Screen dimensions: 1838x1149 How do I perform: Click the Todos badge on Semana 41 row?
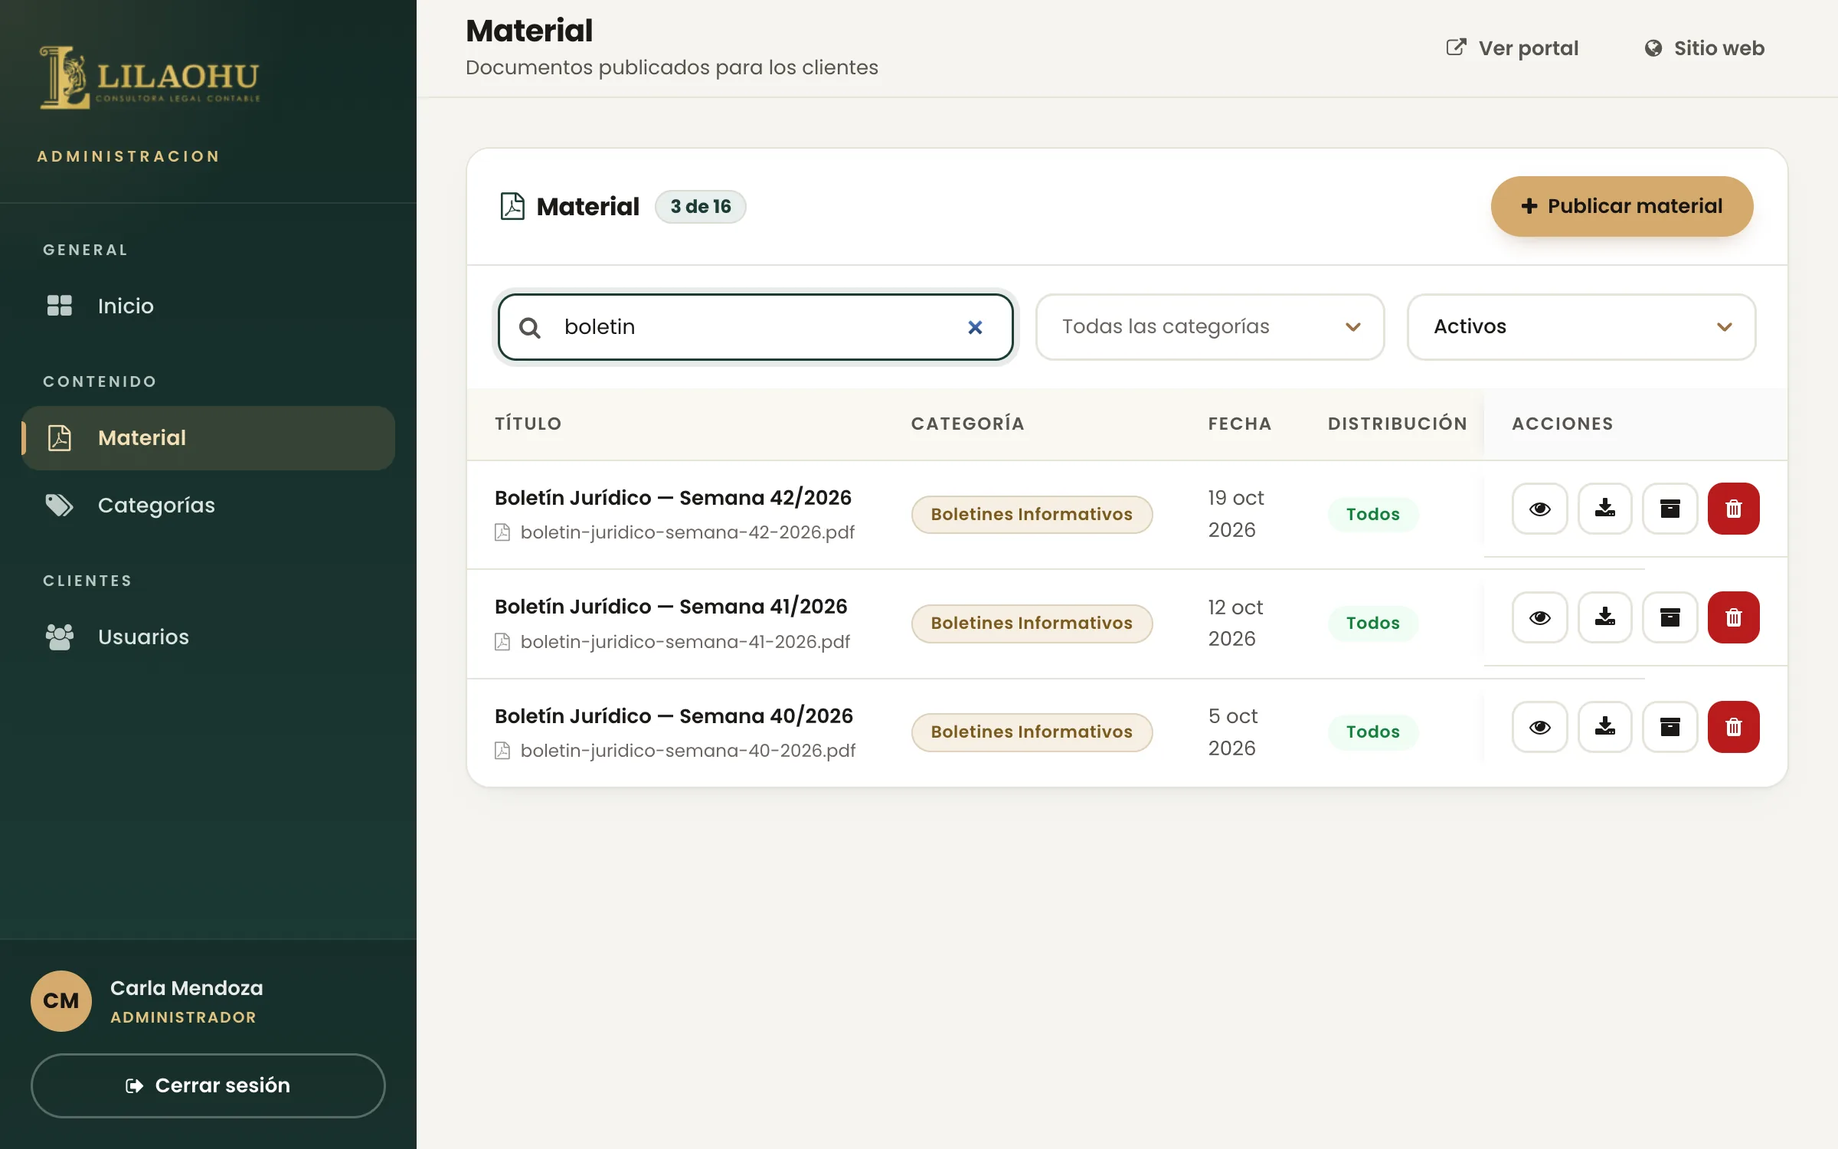[1373, 624]
